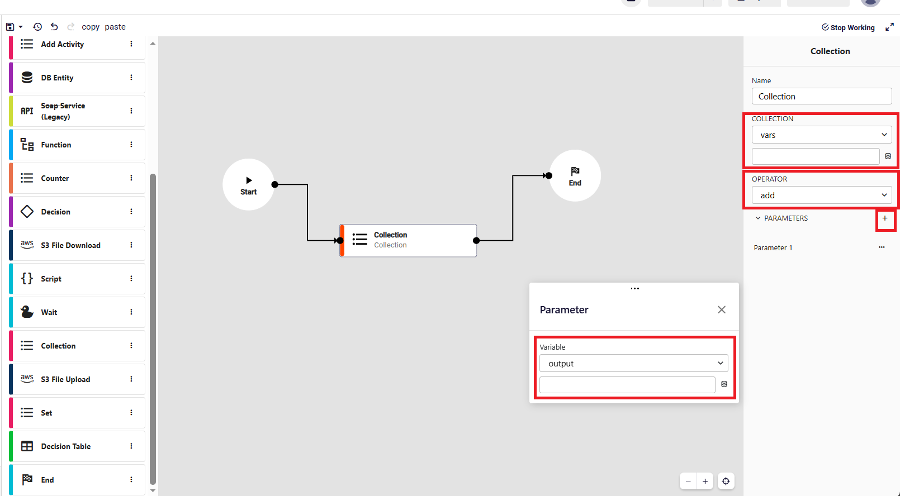Viewport: 900px width, 496px height.
Task: Click the Variable value text field
Action: point(627,385)
